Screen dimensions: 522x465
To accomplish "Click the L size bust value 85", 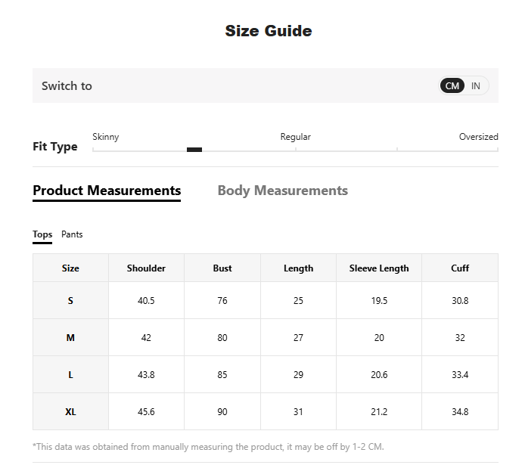I will pos(222,375).
